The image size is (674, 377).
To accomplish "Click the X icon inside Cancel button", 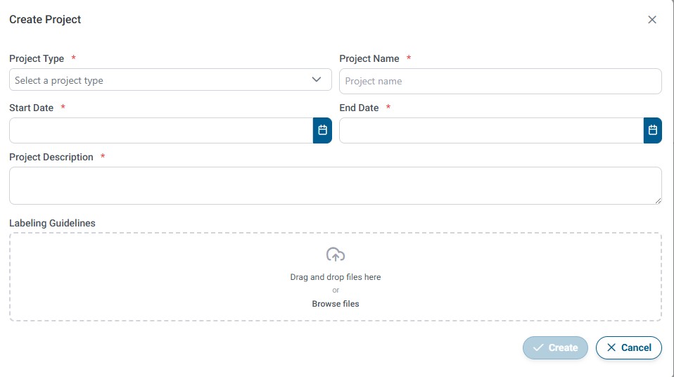I will pos(611,347).
